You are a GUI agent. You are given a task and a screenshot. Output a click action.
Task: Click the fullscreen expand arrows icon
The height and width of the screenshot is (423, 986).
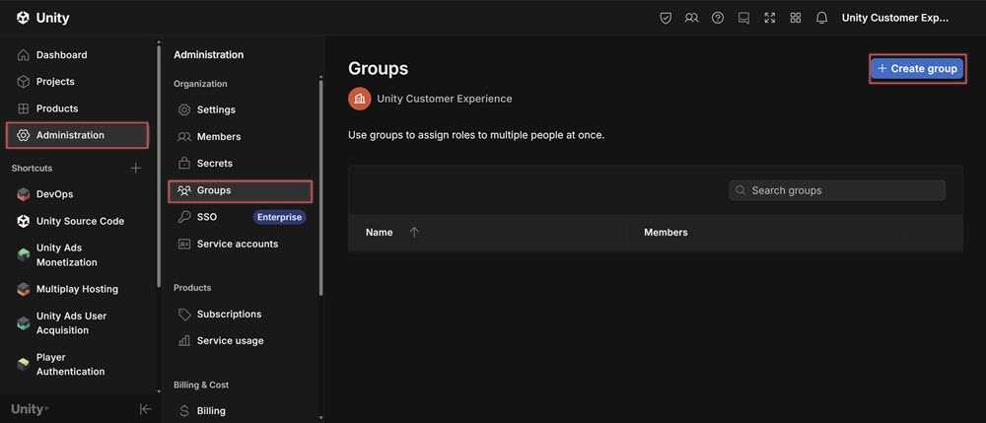click(x=770, y=18)
